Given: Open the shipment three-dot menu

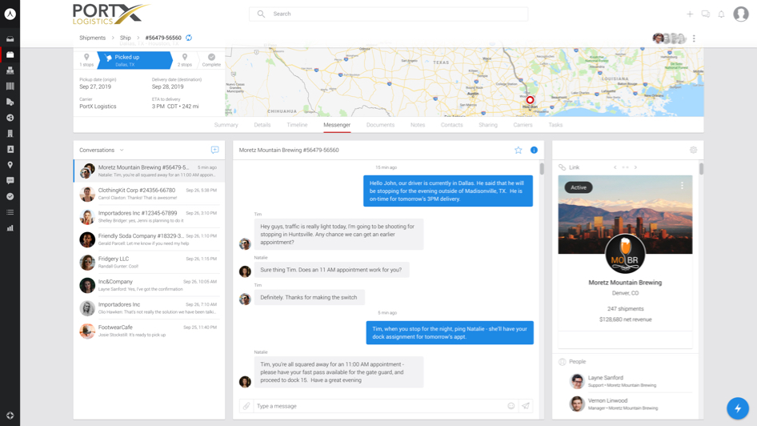Looking at the screenshot, I should [695, 38].
